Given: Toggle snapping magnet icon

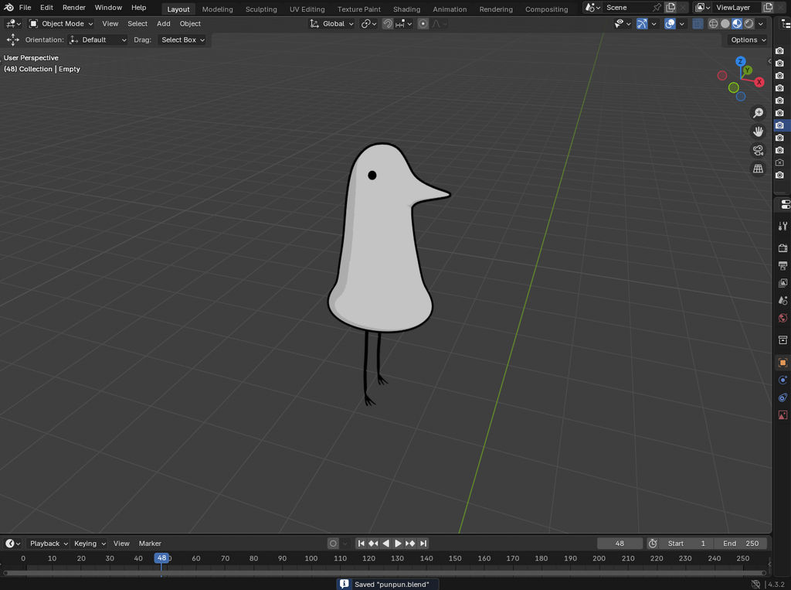Looking at the screenshot, I should (388, 24).
